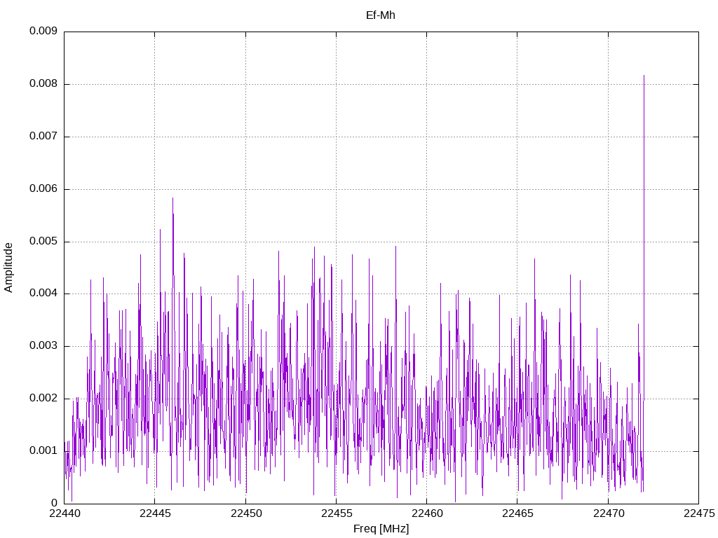
Task: Click the 0.001 y-axis tick label
Action: [43, 450]
